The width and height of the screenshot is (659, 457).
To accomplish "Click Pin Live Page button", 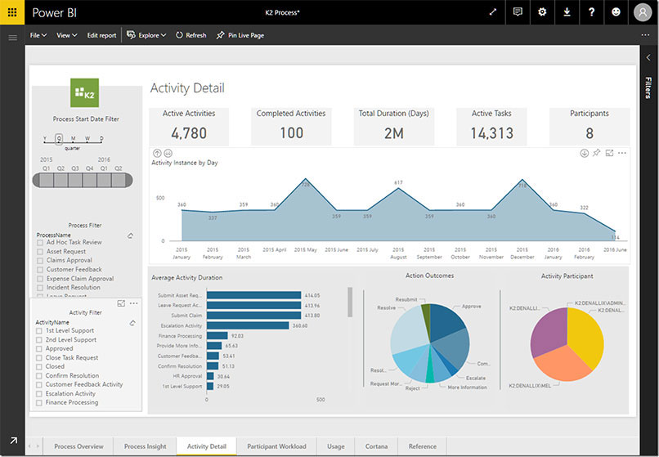I will pyautogui.click(x=240, y=35).
